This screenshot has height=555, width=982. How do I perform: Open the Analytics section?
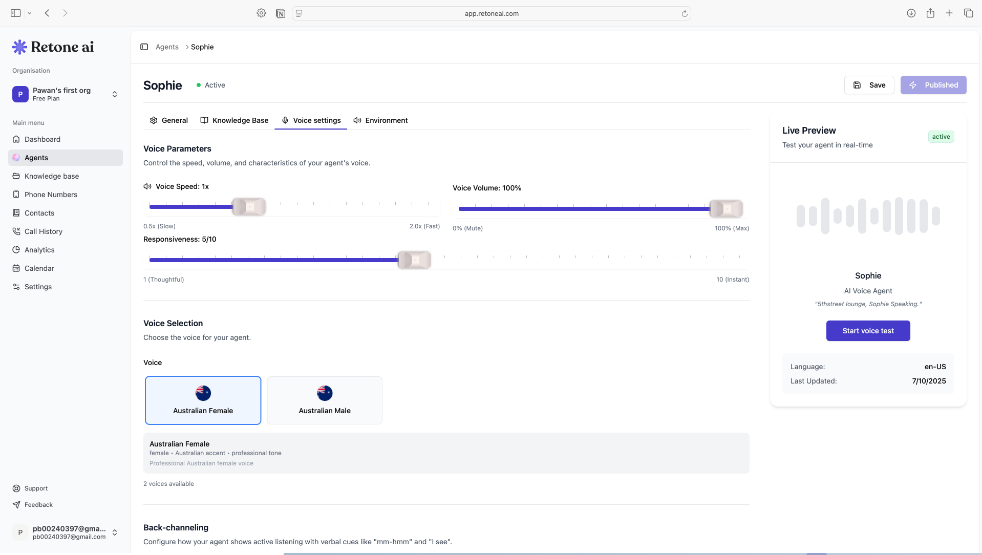pos(39,250)
